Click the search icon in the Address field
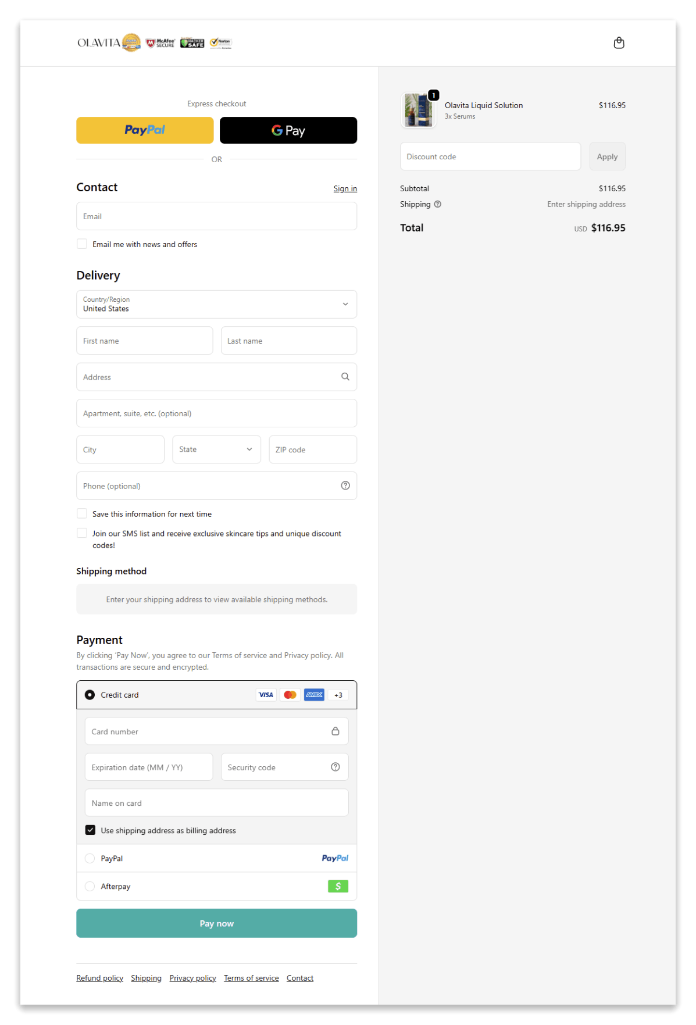Image resolution: width=696 pixels, height=1025 pixels. [345, 377]
